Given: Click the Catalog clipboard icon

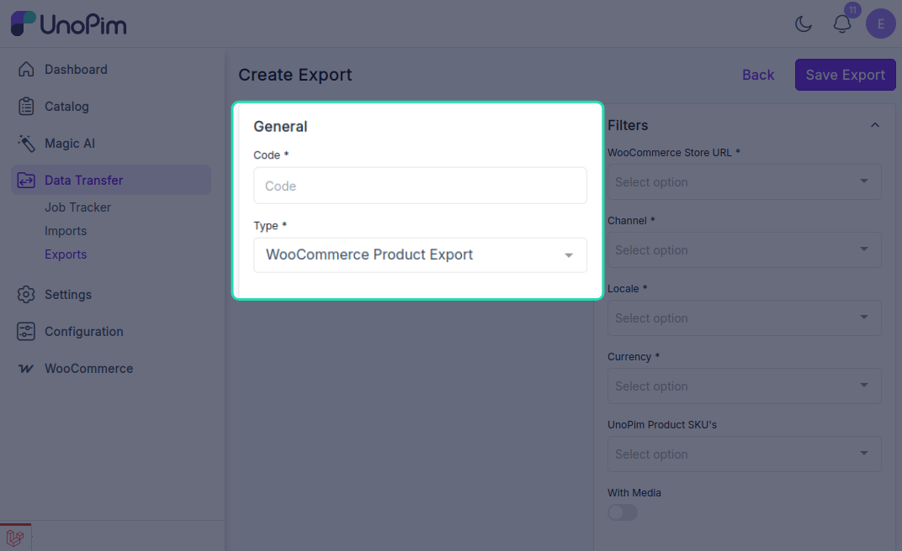Looking at the screenshot, I should [x=26, y=106].
